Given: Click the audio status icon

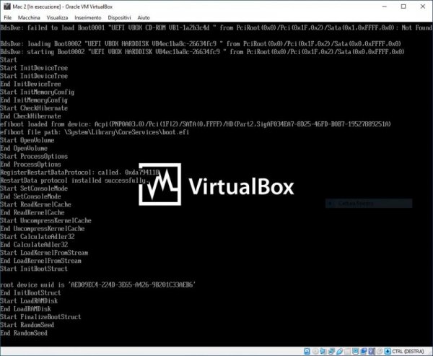Looking at the screenshot, I should coord(323,351).
